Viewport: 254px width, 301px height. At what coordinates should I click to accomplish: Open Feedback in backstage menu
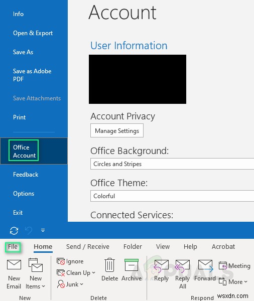pos(26,175)
